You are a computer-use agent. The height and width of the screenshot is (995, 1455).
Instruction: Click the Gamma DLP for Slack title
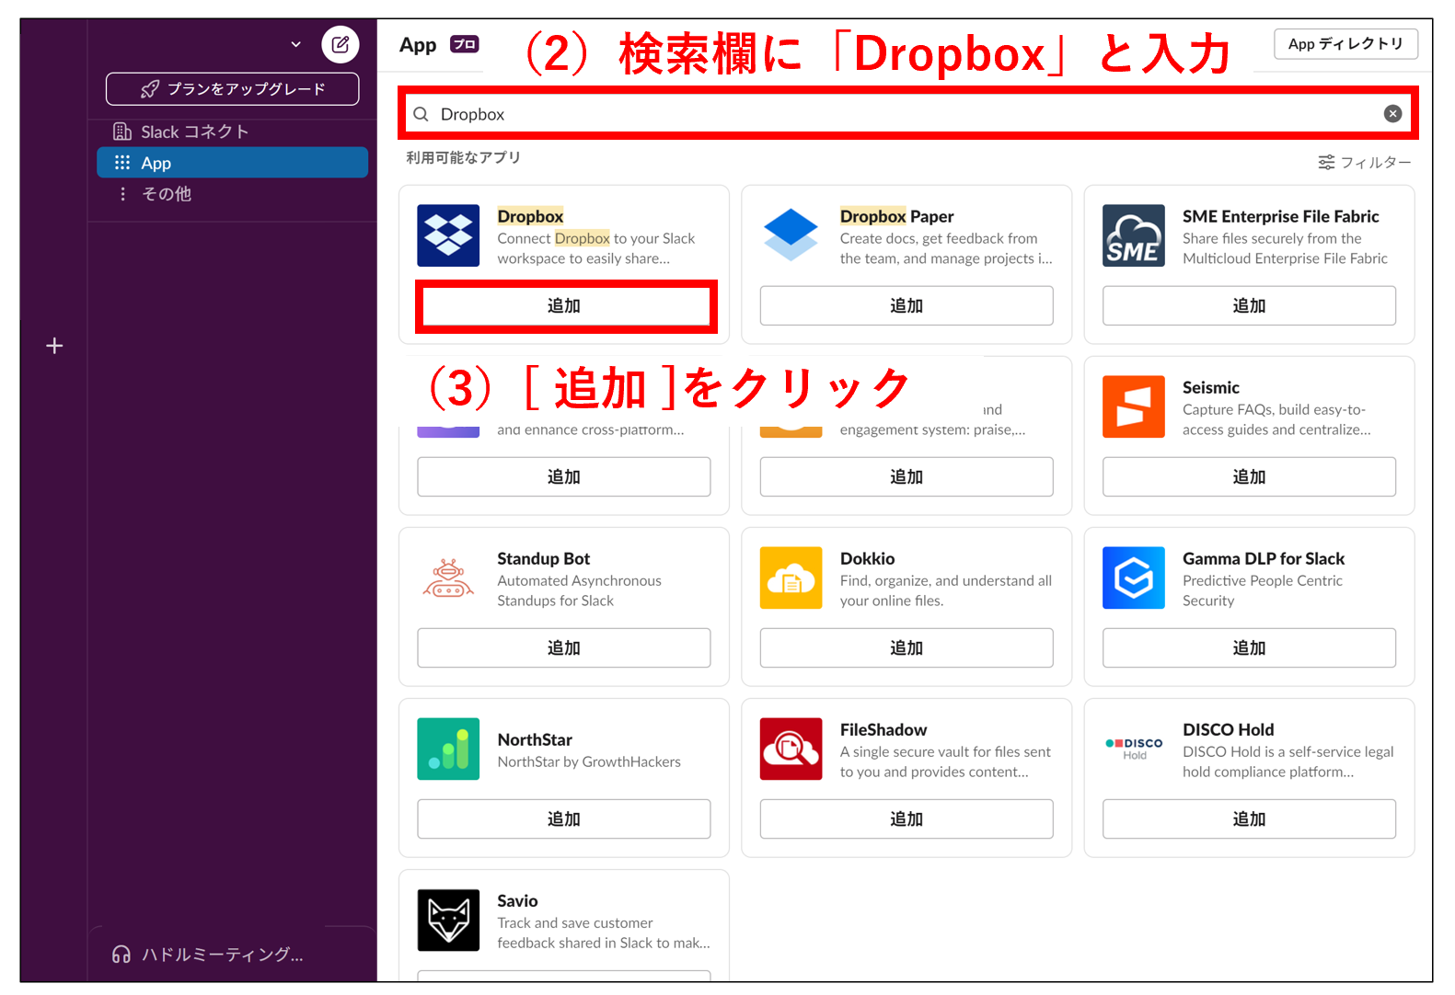(1263, 558)
